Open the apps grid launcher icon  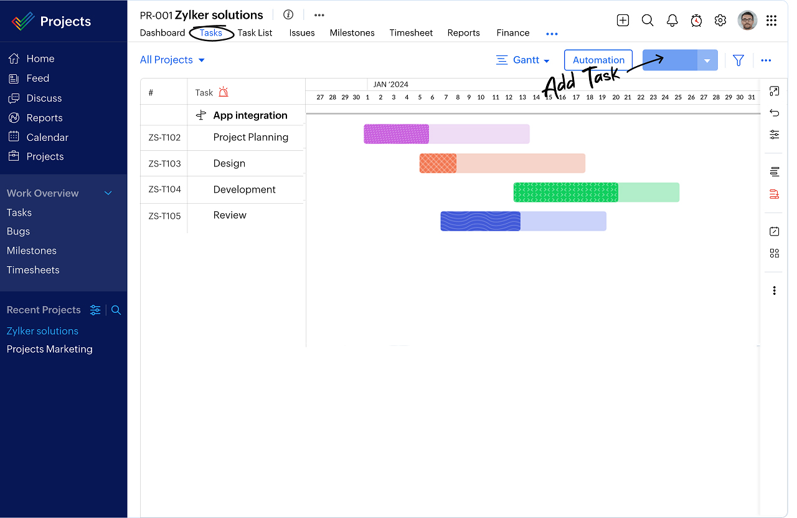pyautogui.click(x=771, y=21)
